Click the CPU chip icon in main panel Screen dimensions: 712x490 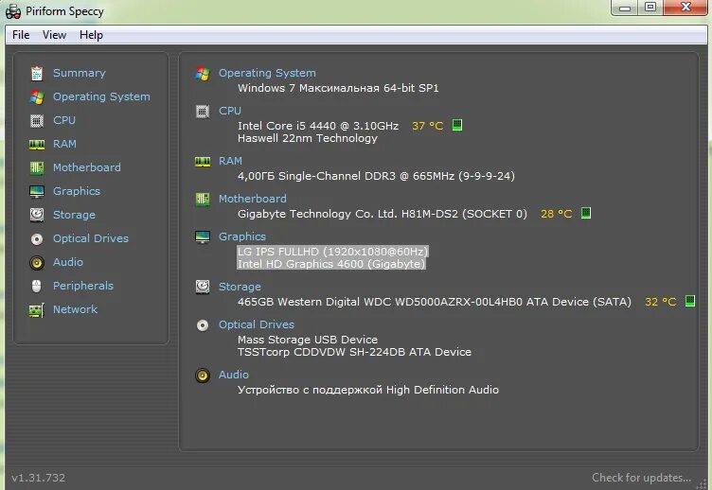(203, 112)
